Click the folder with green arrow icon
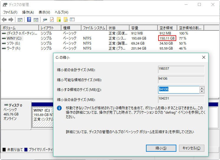 pos(59,19)
